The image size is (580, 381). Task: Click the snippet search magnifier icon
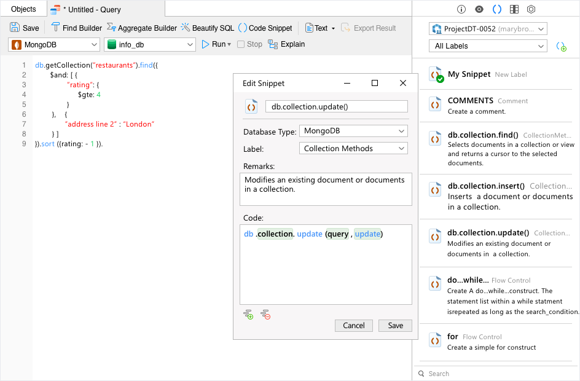pyautogui.click(x=421, y=374)
